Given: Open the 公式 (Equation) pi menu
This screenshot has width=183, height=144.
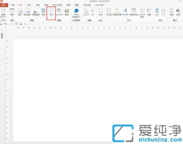Looking at the screenshot, I should click(157, 12).
